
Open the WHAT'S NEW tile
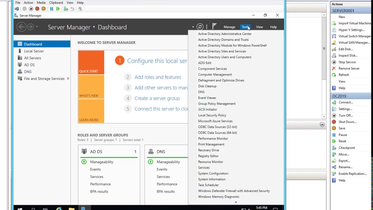point(91,87)
